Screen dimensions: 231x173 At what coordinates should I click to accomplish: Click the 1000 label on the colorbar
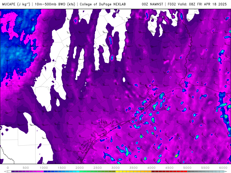44,168
